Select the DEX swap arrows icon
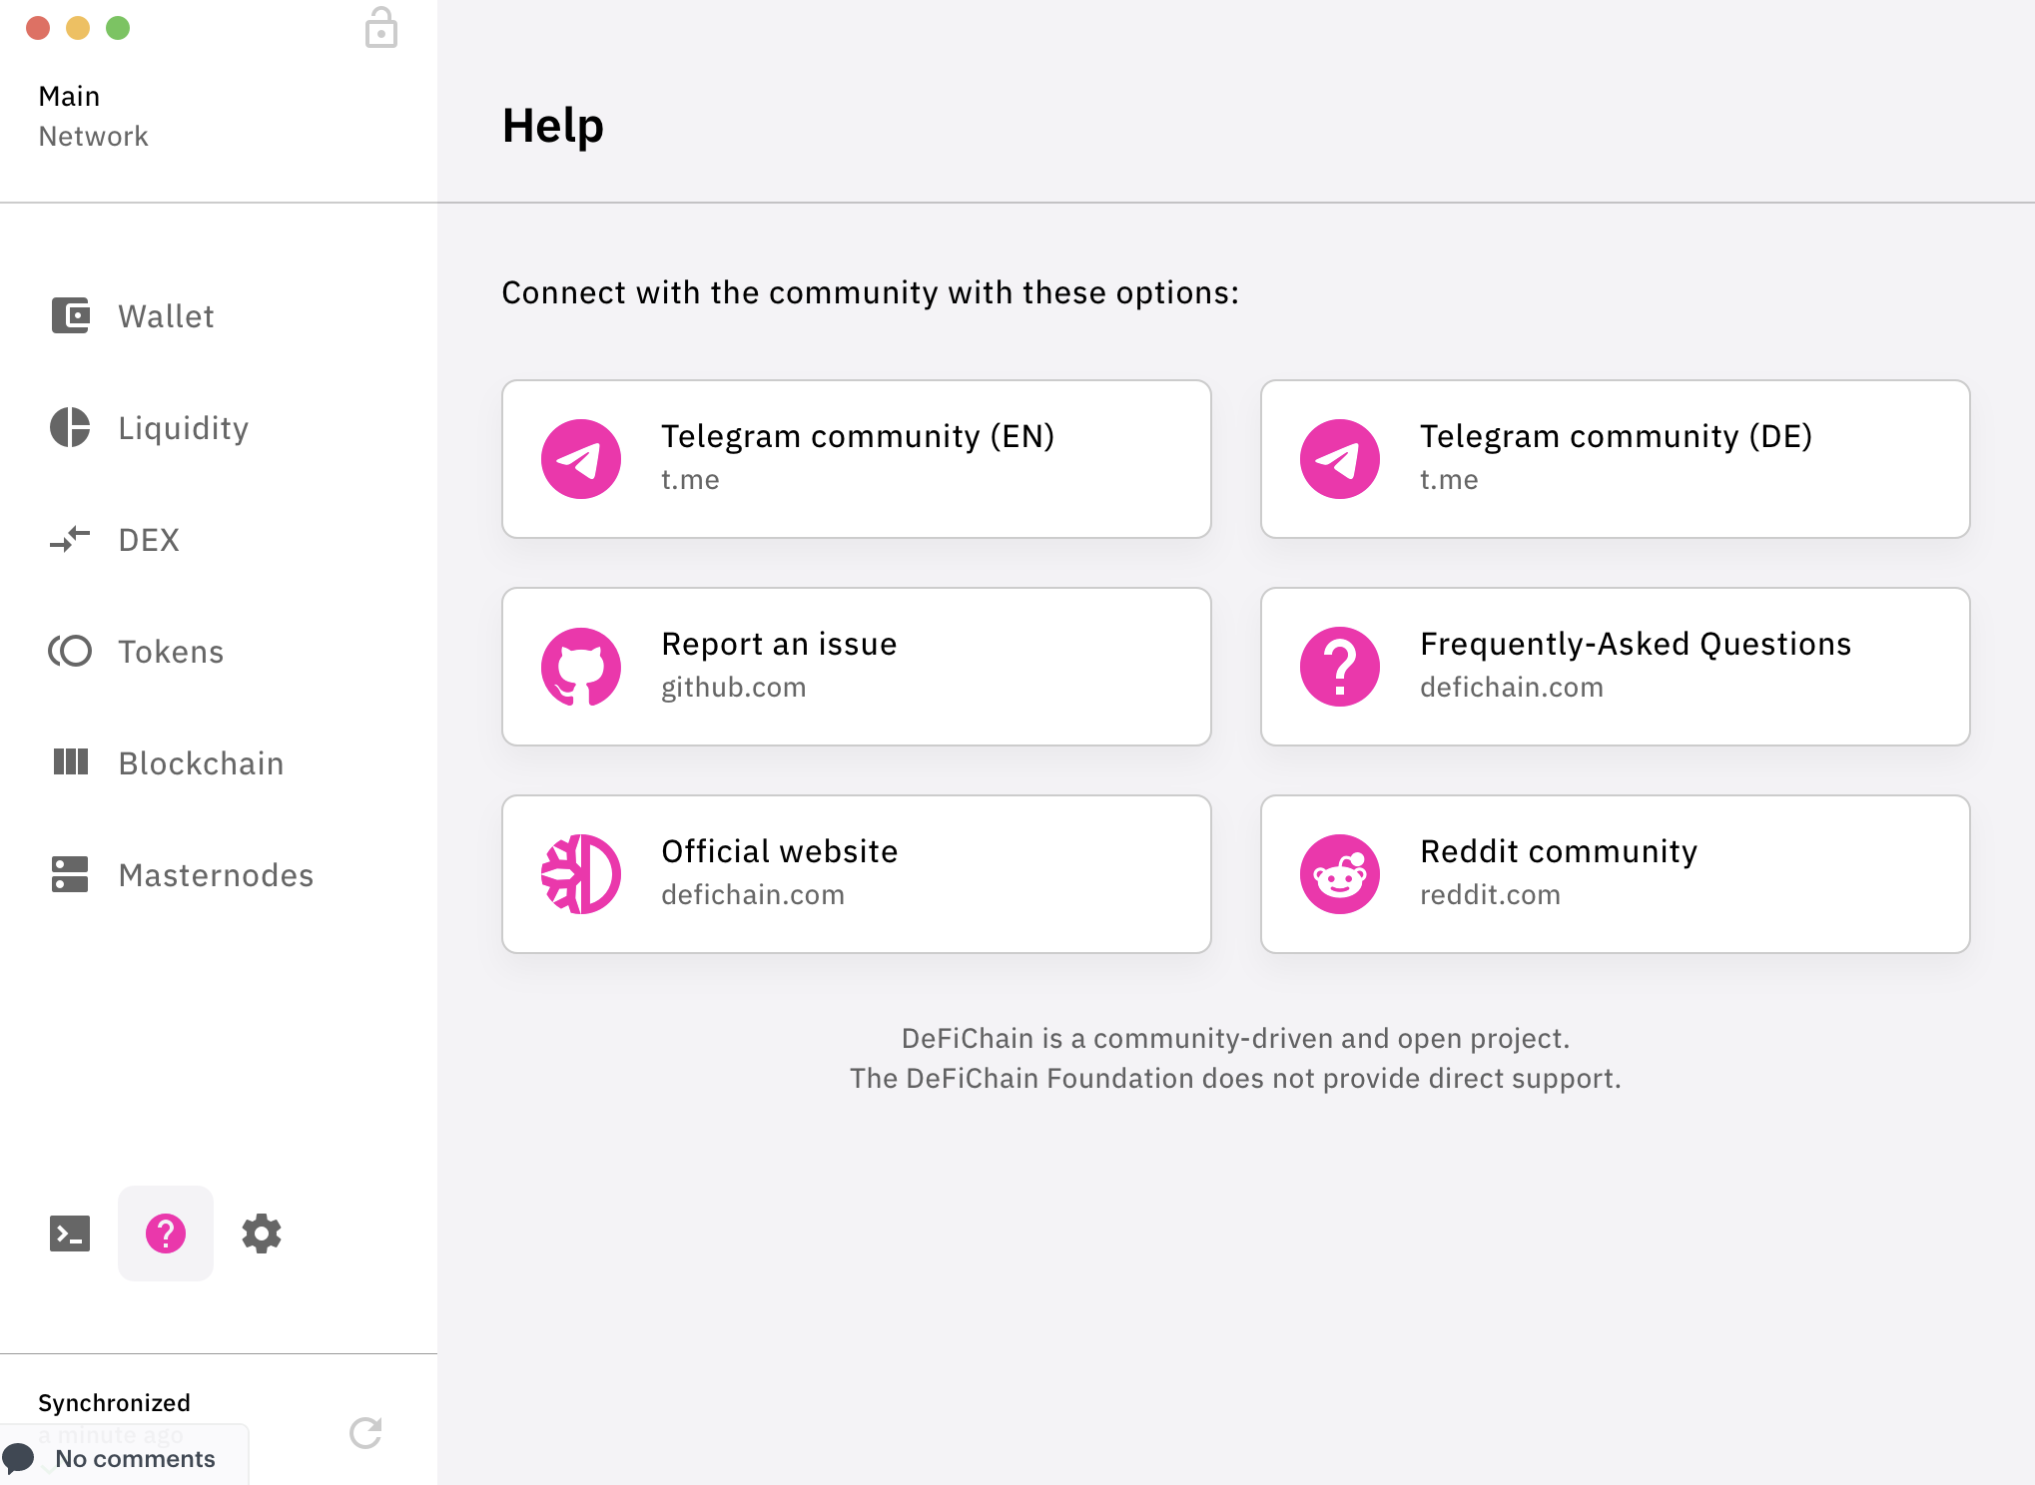This screenshot has height=1485, width=2035. click(70, 540)
